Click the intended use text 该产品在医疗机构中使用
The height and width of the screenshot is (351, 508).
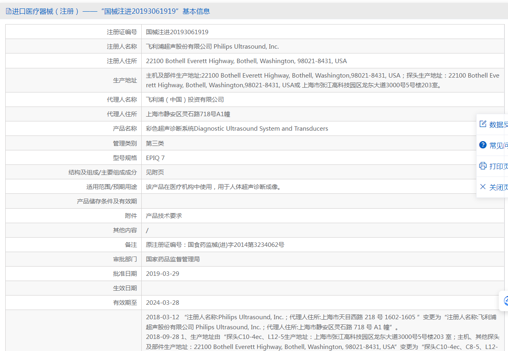click(213, 187)
